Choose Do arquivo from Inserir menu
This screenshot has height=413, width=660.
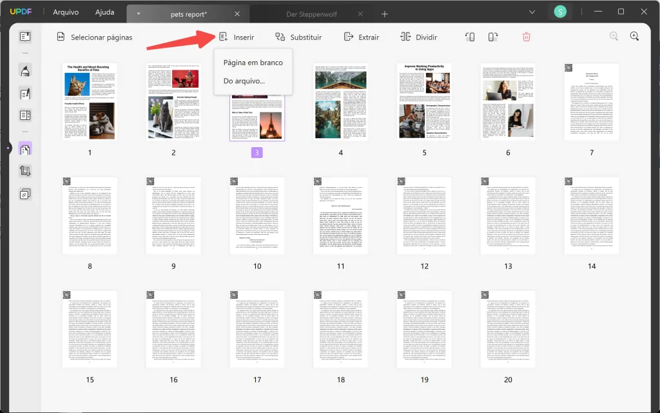[x=245, y=81]
